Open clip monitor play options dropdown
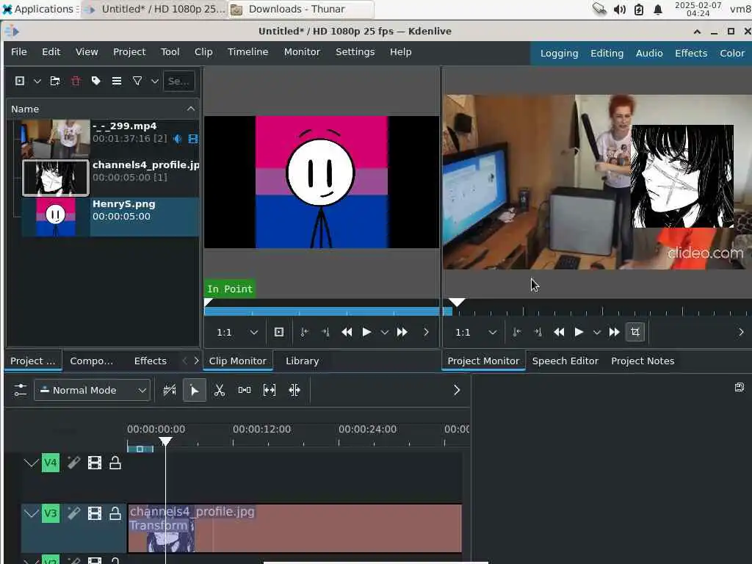Screen dimensions: 752x564 pos(384,332)
